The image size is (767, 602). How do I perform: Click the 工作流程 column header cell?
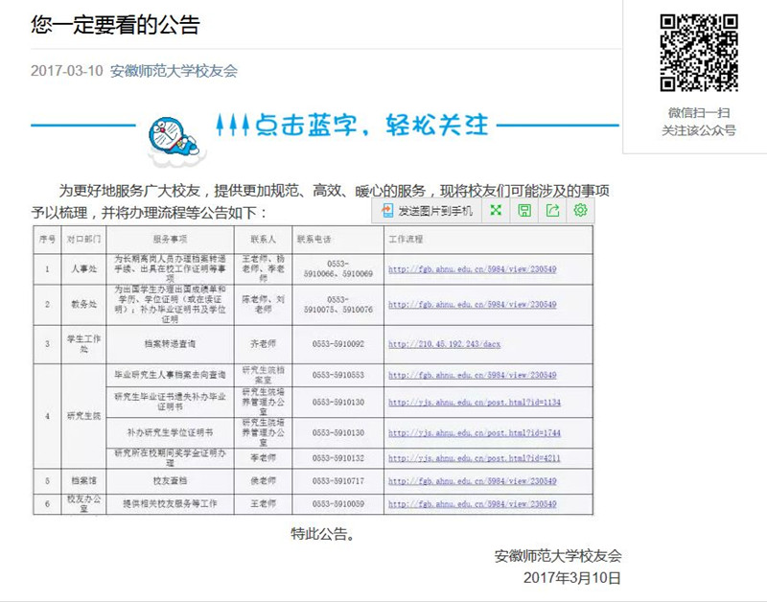[406, 237]
